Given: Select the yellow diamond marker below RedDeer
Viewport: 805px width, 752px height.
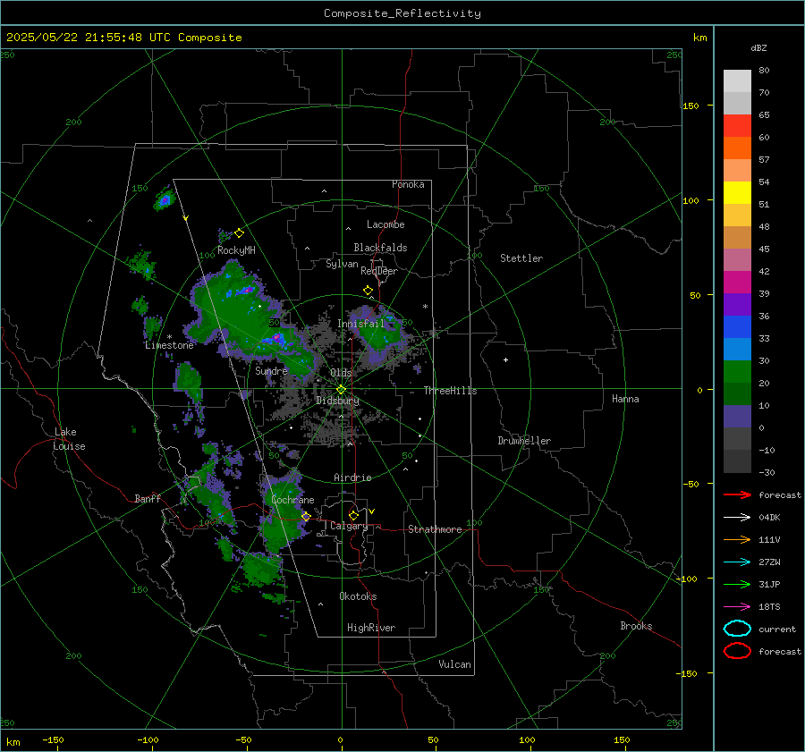Looking at the screenshot, I should (x=369, y=291).
